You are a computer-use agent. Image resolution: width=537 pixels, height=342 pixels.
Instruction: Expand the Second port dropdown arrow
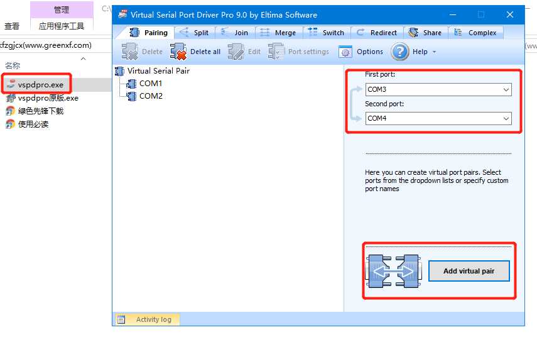(x=506, y=119)
